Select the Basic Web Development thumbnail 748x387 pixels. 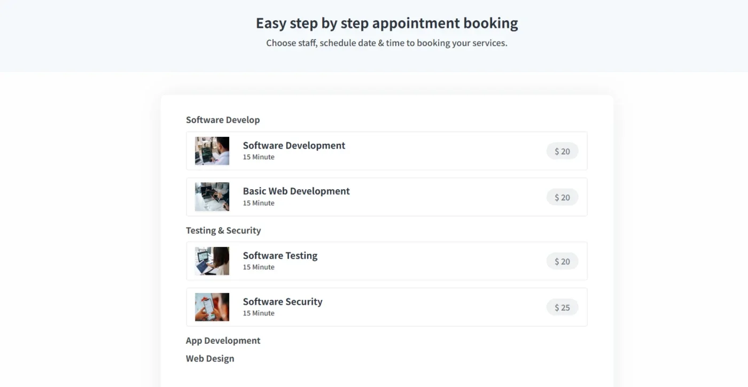(x=212, y=197)
